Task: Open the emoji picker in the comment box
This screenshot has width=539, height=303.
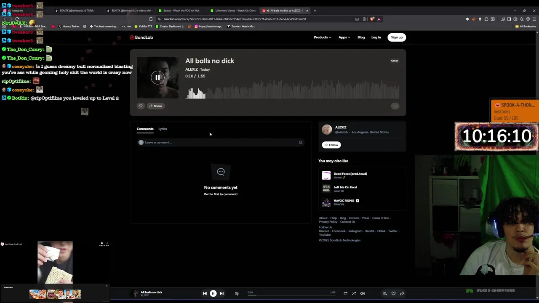Action: [x=301, y=142]
